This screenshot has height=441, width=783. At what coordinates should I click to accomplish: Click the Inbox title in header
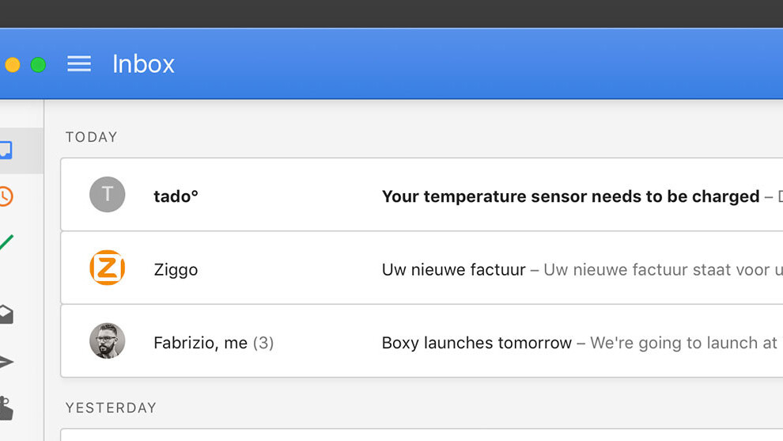tap(143, 64)
